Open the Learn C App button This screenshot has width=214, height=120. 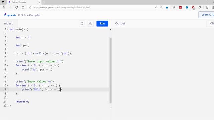click(x=206, y=15)
